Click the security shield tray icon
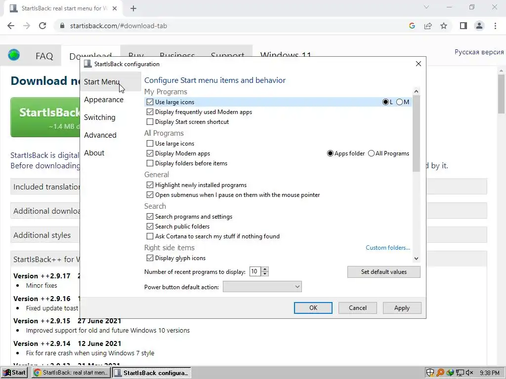The width and height of the screenshot is (506, 379). (430, 373)
